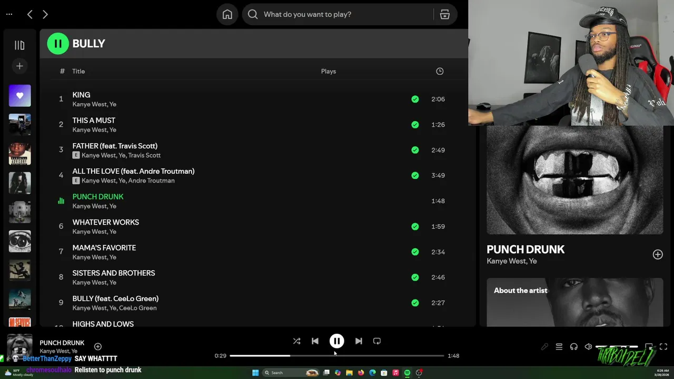Viewport: 674px width, 379px height.
Task: Open Windows Start menu
Action: pos(255,373)
